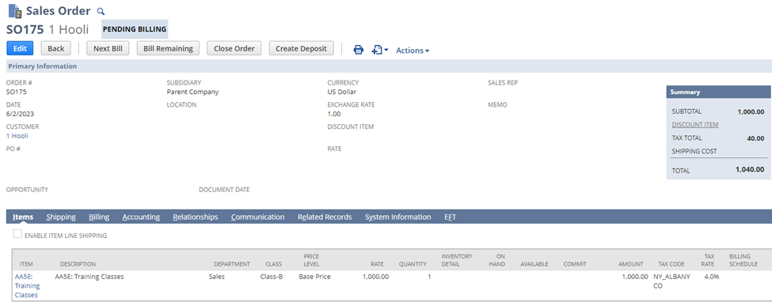Click the Sales department cell

tap(217, 277)
